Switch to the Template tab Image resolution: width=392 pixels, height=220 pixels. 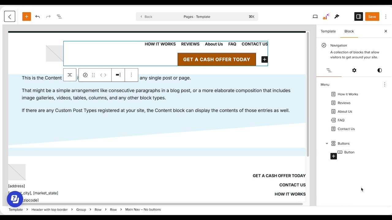coord(328,31)
